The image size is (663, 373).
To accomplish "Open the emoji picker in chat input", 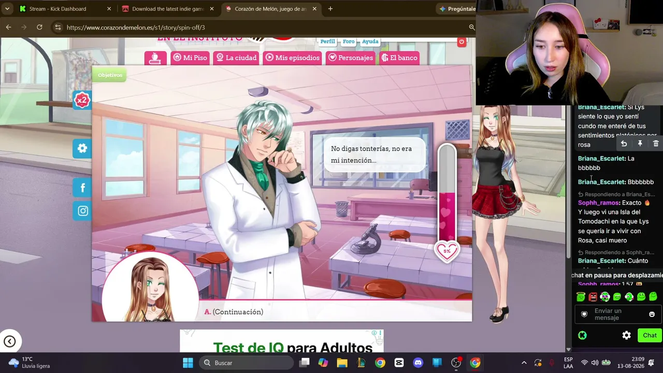I will click(x=652, y=314).
